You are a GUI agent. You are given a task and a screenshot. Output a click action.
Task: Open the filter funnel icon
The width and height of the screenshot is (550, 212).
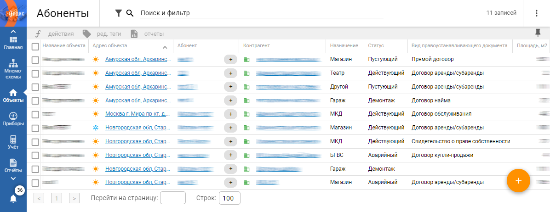(x=119, y=13)
